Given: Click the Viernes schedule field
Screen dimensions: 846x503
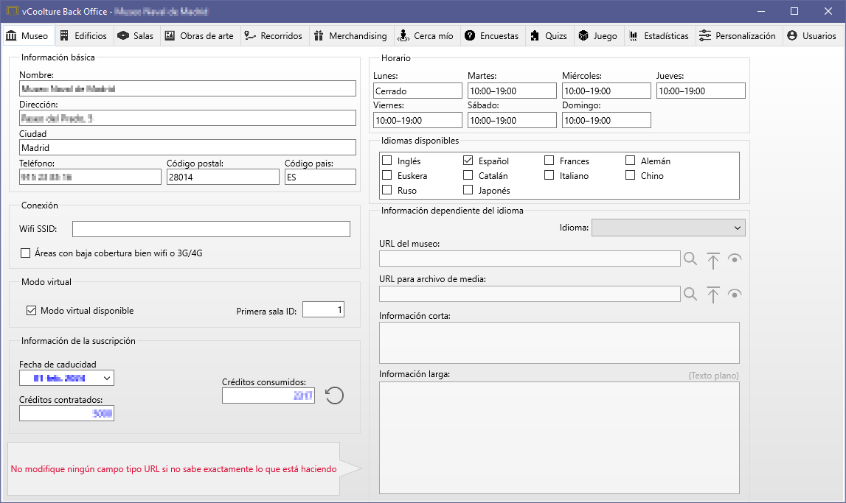Looking at the screenshot, I should [x=417, y=120].
